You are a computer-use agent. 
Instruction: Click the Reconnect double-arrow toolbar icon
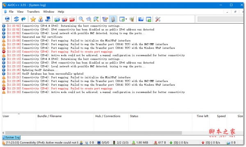click(x=16, y=19)
